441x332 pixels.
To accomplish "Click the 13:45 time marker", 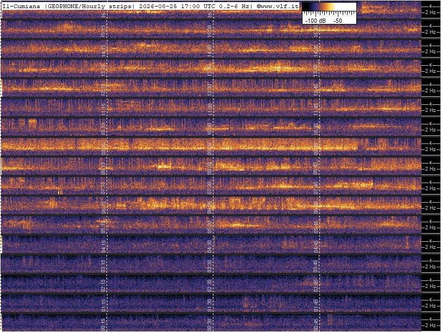I will coord(316,70).
